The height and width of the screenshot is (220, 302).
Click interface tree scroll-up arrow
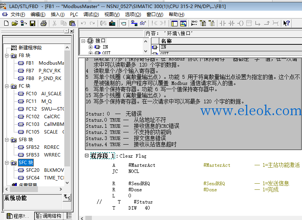(145, 41)
